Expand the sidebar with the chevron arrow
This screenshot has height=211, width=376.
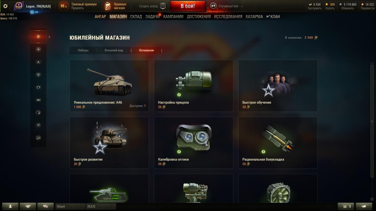(49, 37)
